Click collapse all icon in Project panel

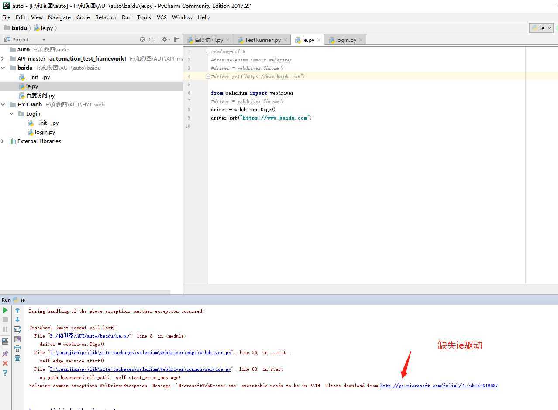coord(152,39)
